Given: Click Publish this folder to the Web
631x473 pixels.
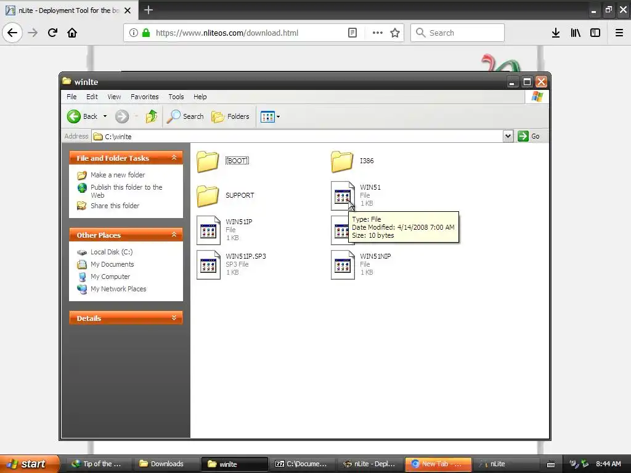Looking at the screenshot, I should point(126,191).
